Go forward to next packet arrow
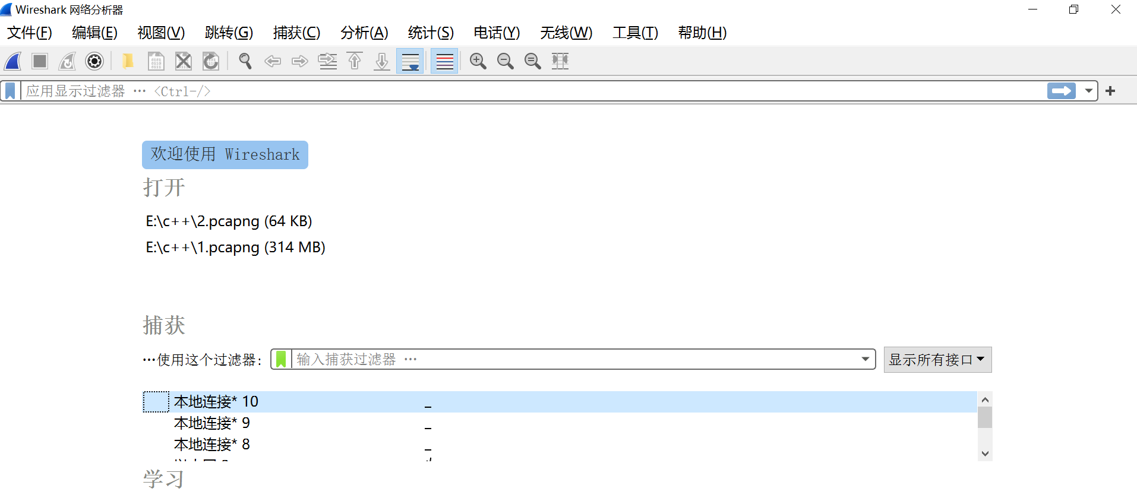Image resolution: width=1137 pixels, height=498 pixels. click(300, 61)
